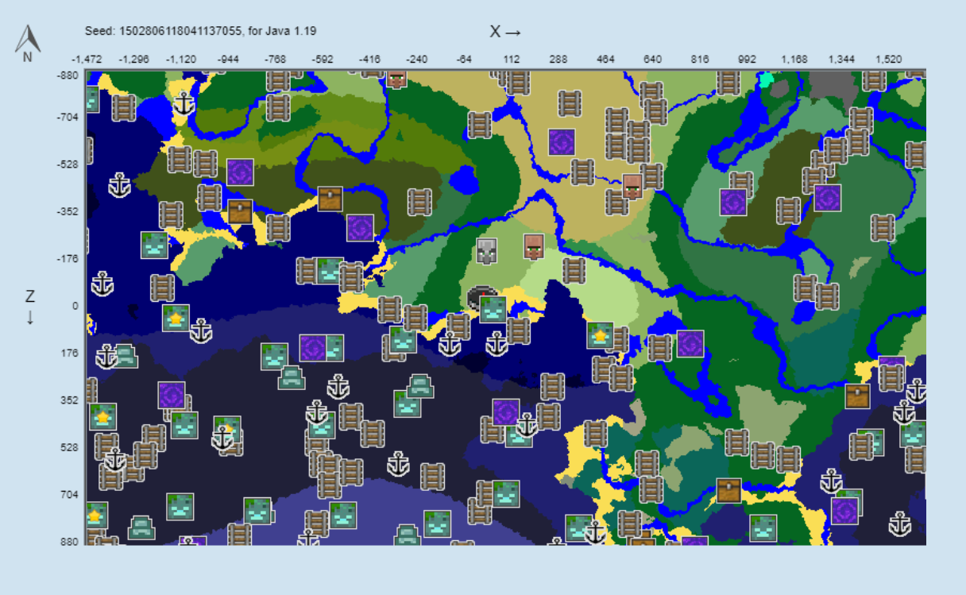
Task: Click the X-axis tick label "112"
Action: (512, 60)
